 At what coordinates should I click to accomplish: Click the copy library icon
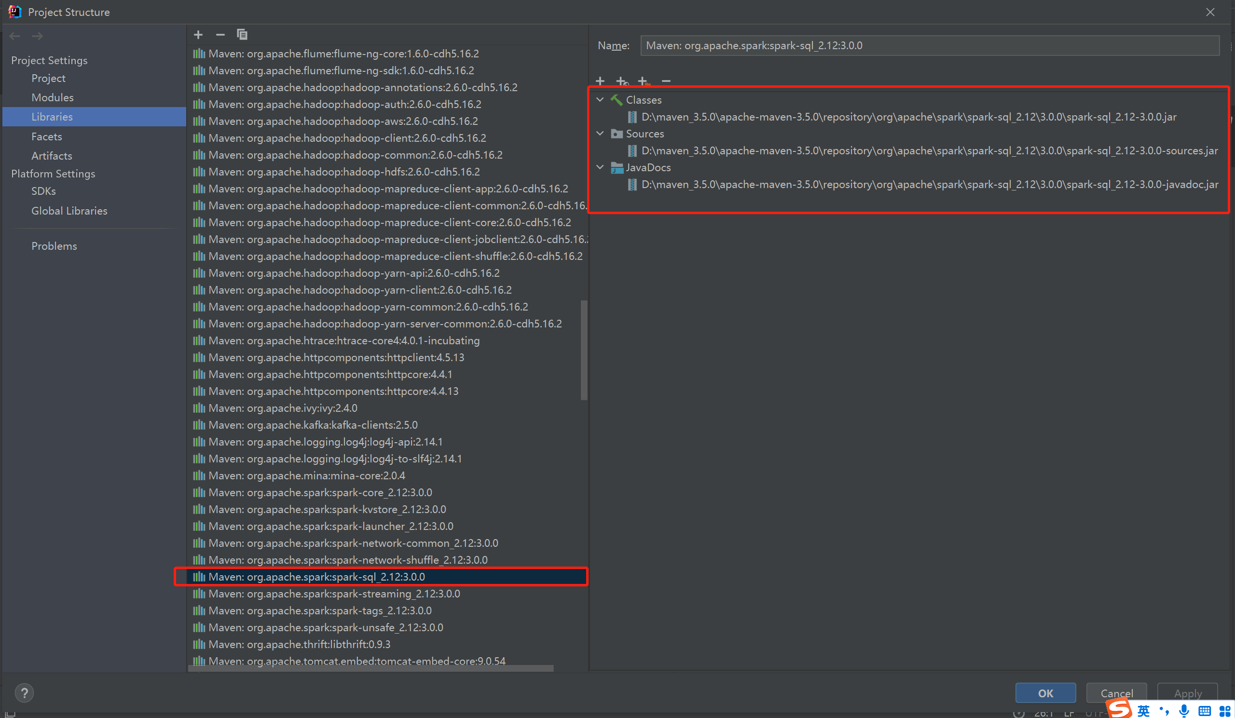[x=242, y=35]
